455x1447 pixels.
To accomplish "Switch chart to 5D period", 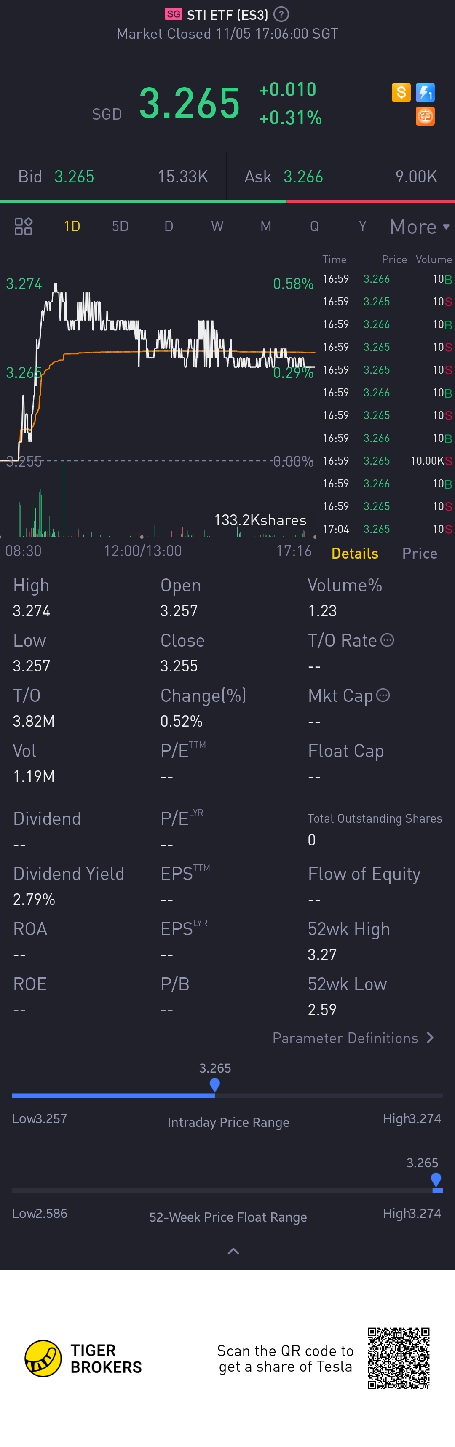I will pos(120,226).
